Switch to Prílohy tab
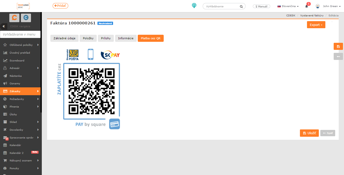Viewport: 344px width, 175px height. pyautogui.click(x=106, y=38)
